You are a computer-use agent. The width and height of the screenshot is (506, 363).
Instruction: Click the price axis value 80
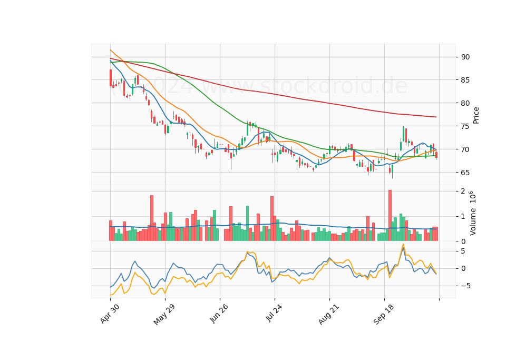tap(465, 104)
